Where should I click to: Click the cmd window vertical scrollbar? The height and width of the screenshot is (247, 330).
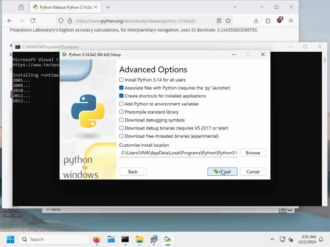point(325,60)
